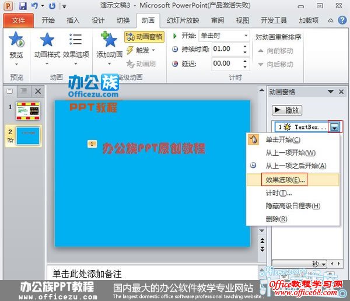Click the slide scrollbar up arrow
The height and width of the screenshot is (301, 350).
click(x=262, y=90)
